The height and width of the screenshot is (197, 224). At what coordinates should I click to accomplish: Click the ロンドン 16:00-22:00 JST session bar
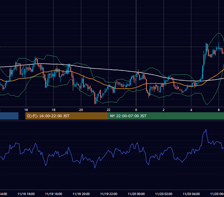[67, 116]
